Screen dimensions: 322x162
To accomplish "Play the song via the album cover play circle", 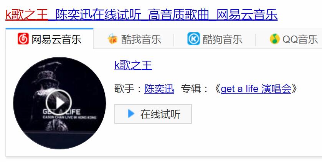I will (58, 102).
